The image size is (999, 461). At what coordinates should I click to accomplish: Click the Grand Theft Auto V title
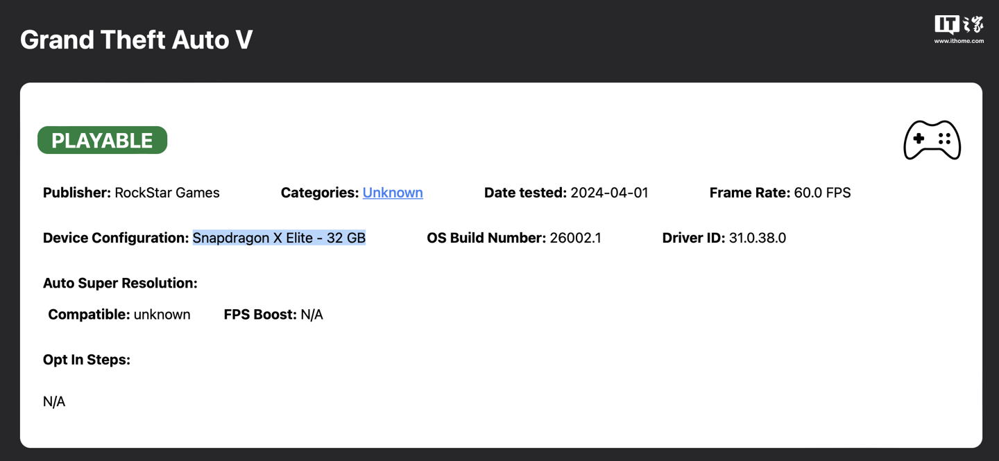pyautogui.click(x=136, y=40)
